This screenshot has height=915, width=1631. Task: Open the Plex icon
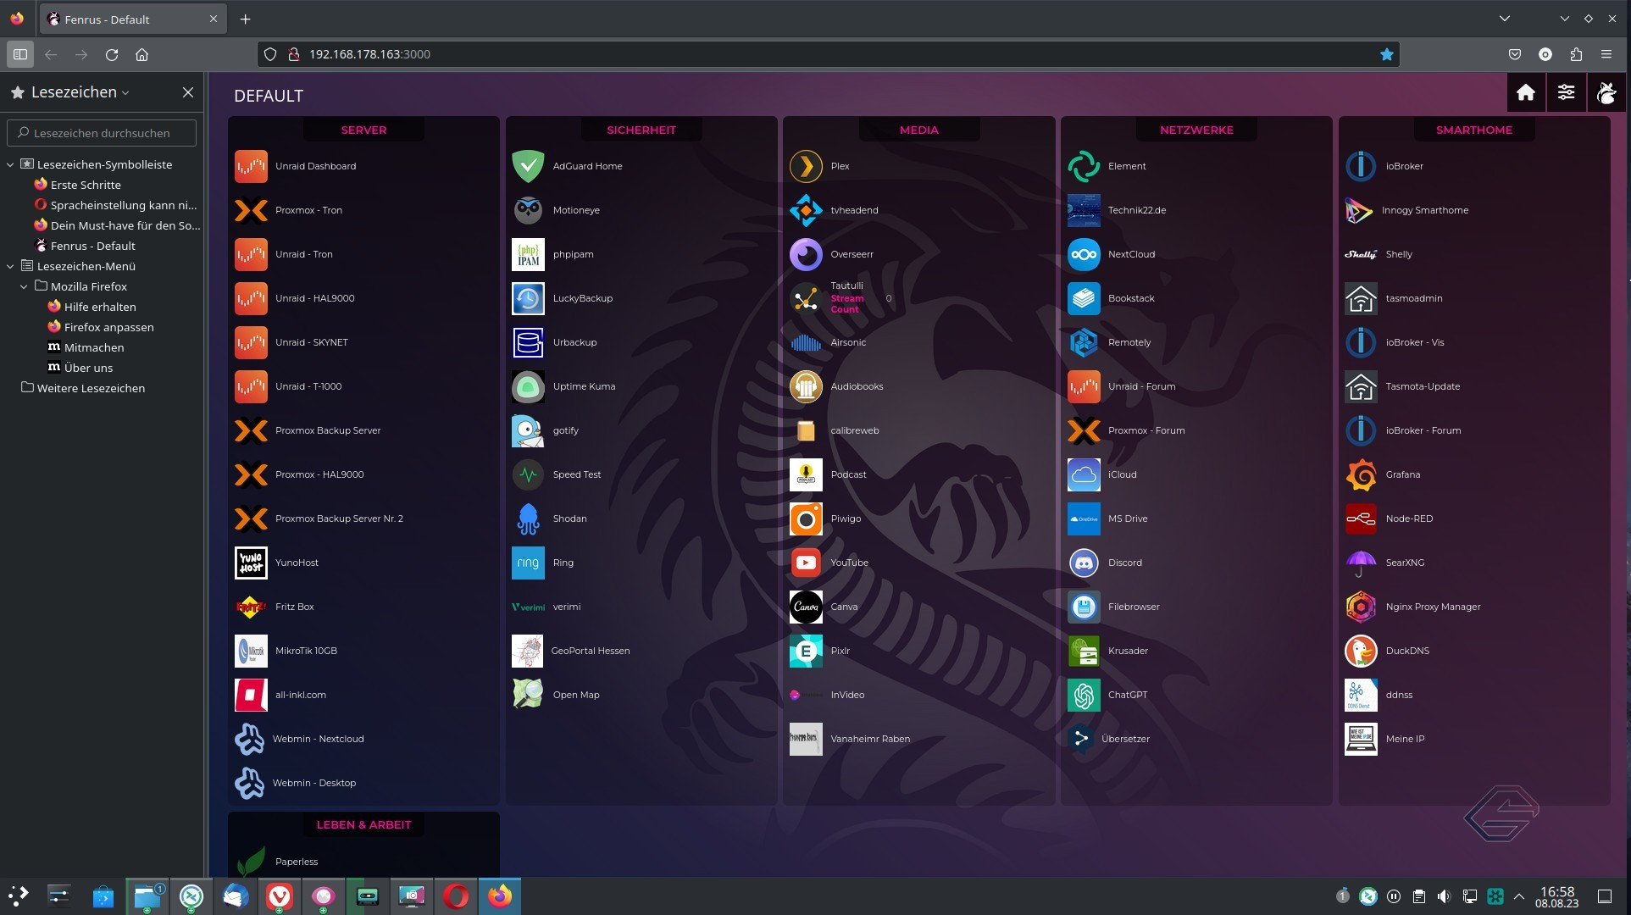pos(806,166)
